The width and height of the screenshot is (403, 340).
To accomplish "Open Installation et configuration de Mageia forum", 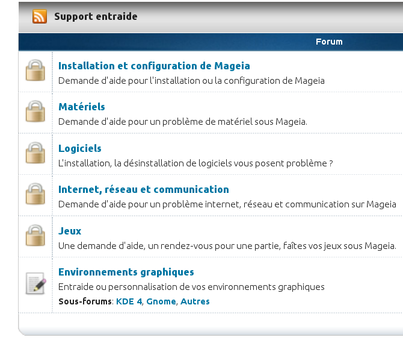I will [154, 66].
